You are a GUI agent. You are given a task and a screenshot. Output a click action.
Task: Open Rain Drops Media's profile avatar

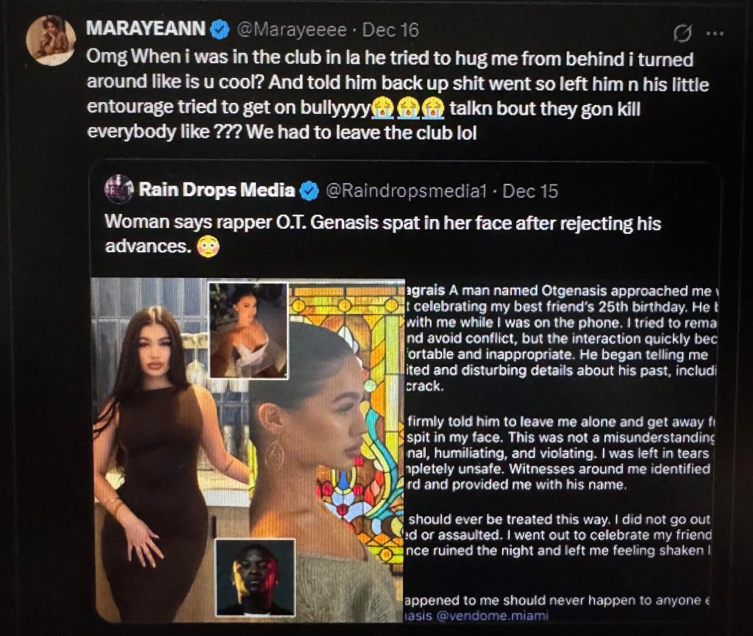coord(118,189)
